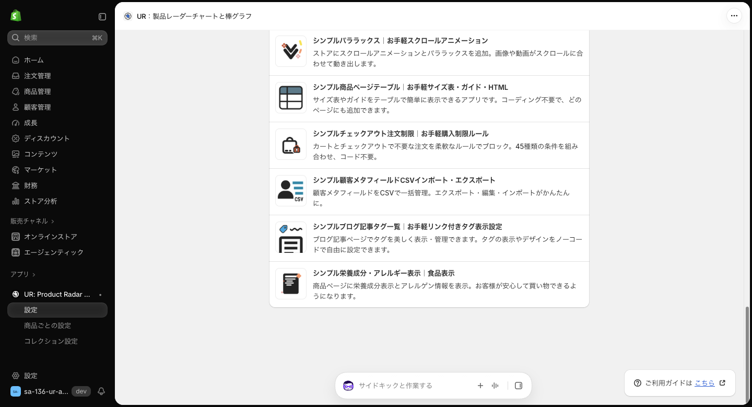The height and width of the screenshot is (407, 752).
Task: Open 成長 in the sidebar
Action: pos(57,123)
